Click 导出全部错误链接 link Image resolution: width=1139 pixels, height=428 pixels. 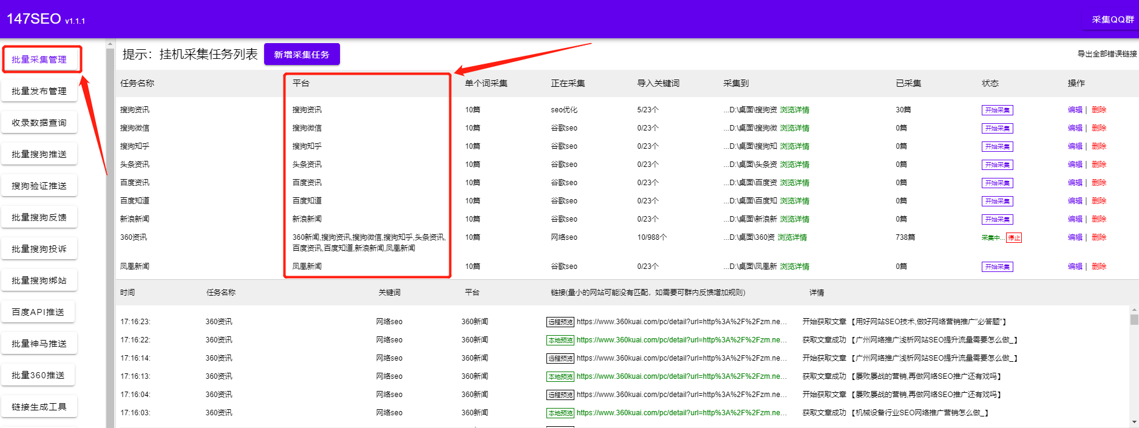click(1107, 54)
